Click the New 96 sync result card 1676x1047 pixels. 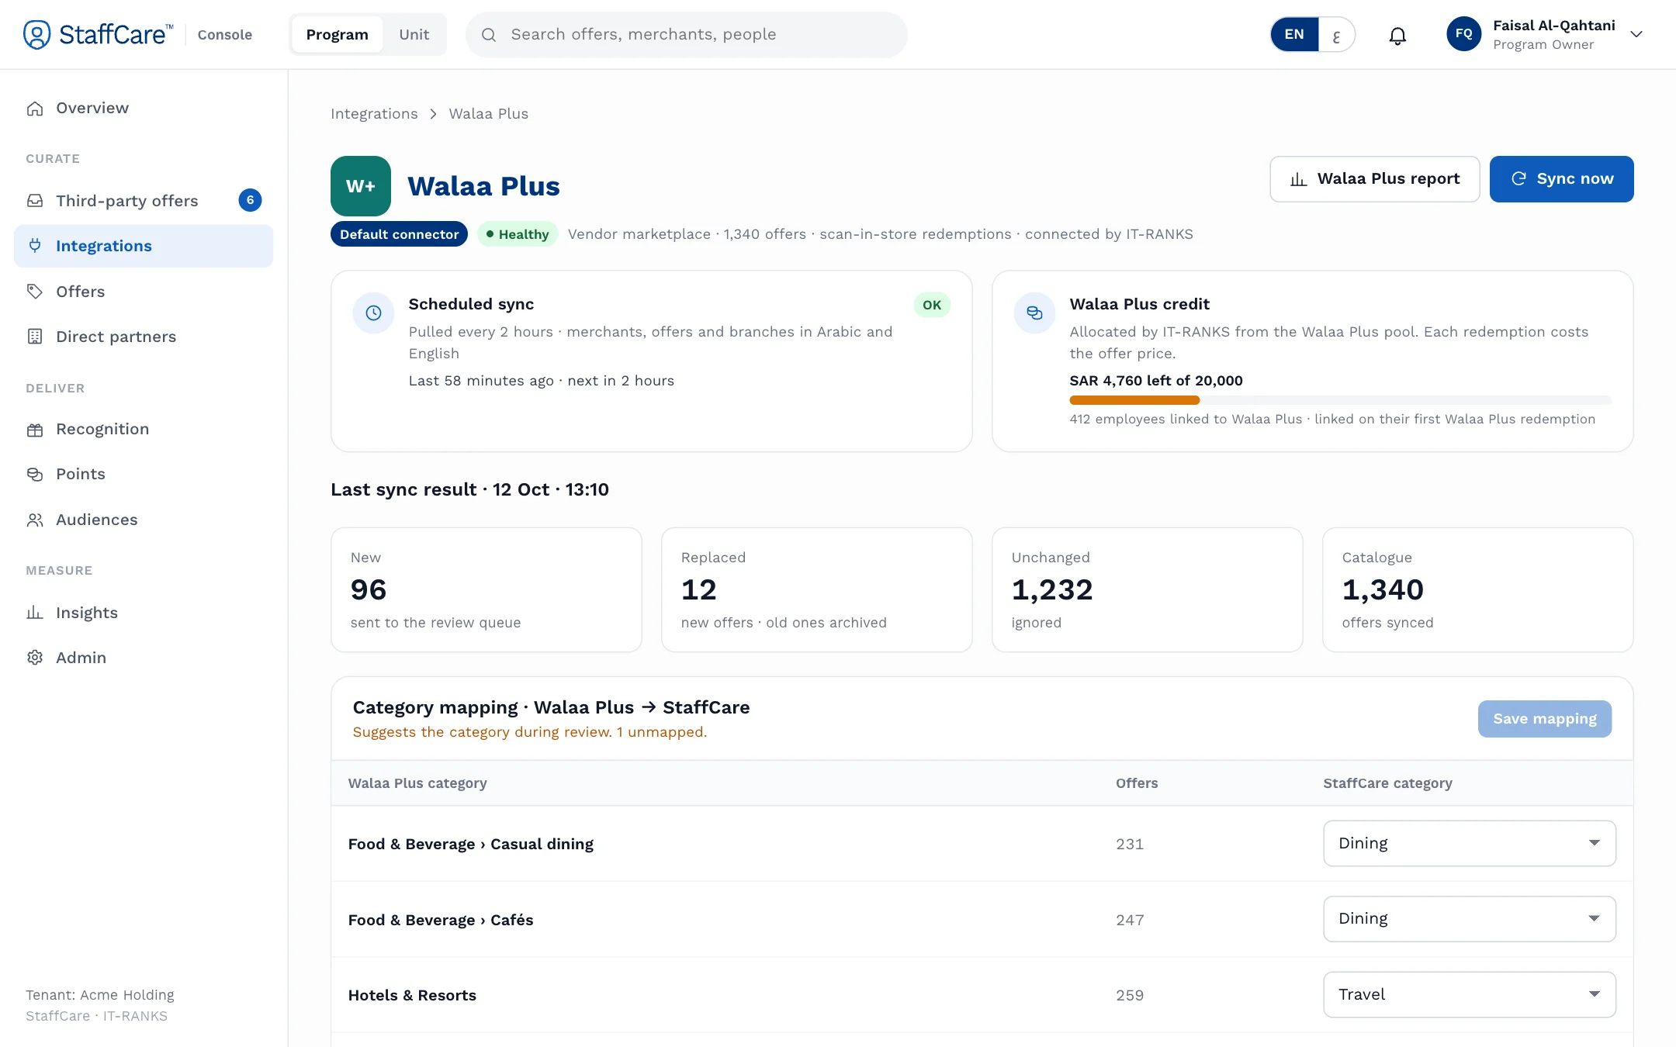(487, 590)
